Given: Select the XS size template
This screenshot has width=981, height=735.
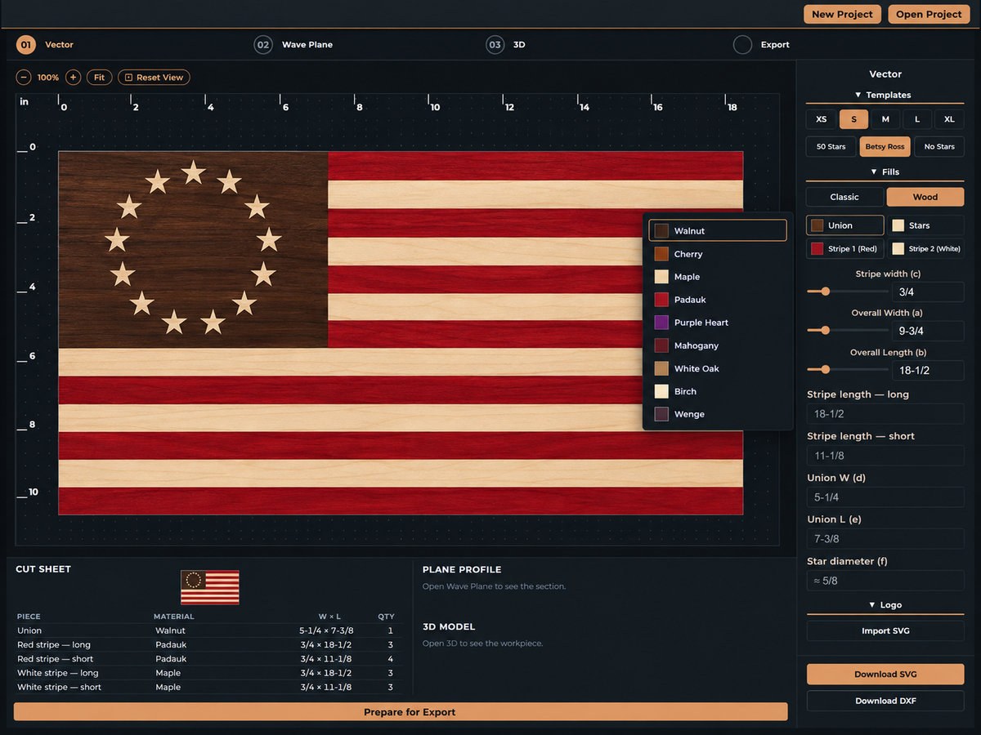Looking at the screenshot, I should click(x=821, y=119).
